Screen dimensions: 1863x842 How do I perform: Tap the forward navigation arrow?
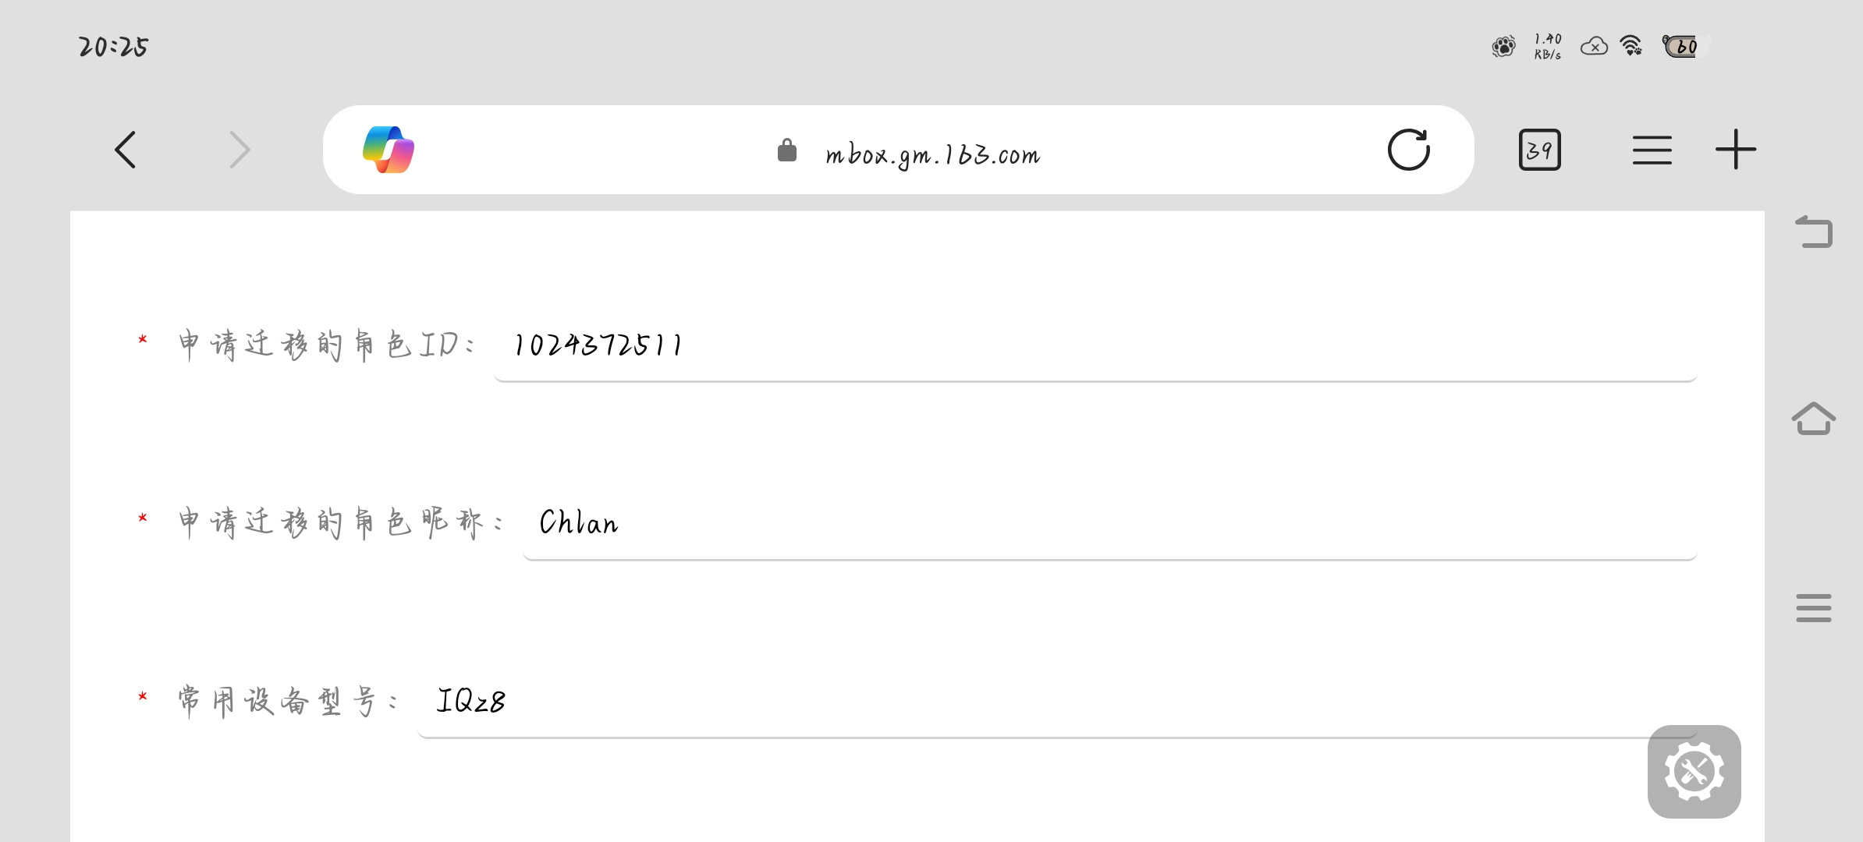(240, 150)
